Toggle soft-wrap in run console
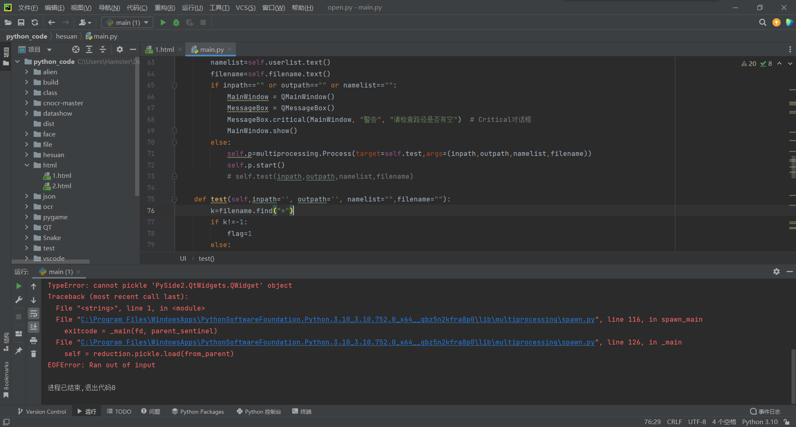Screen dimensions: 796x427 (34, 313)
